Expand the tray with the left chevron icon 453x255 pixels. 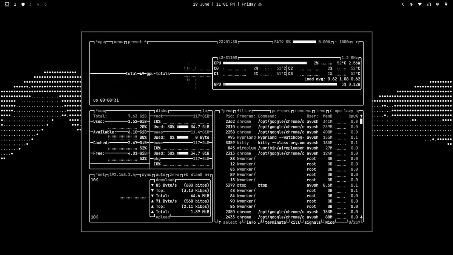tap(402, 4)
